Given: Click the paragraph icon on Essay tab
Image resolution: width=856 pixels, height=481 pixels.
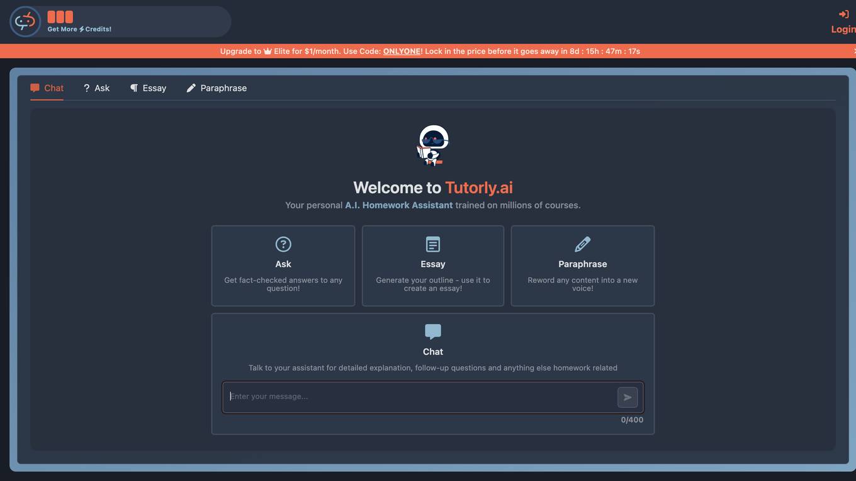Looking at the screenshot, I should coord(133,88).
